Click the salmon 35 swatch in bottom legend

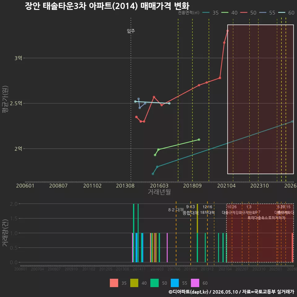[x=114, y=283]
